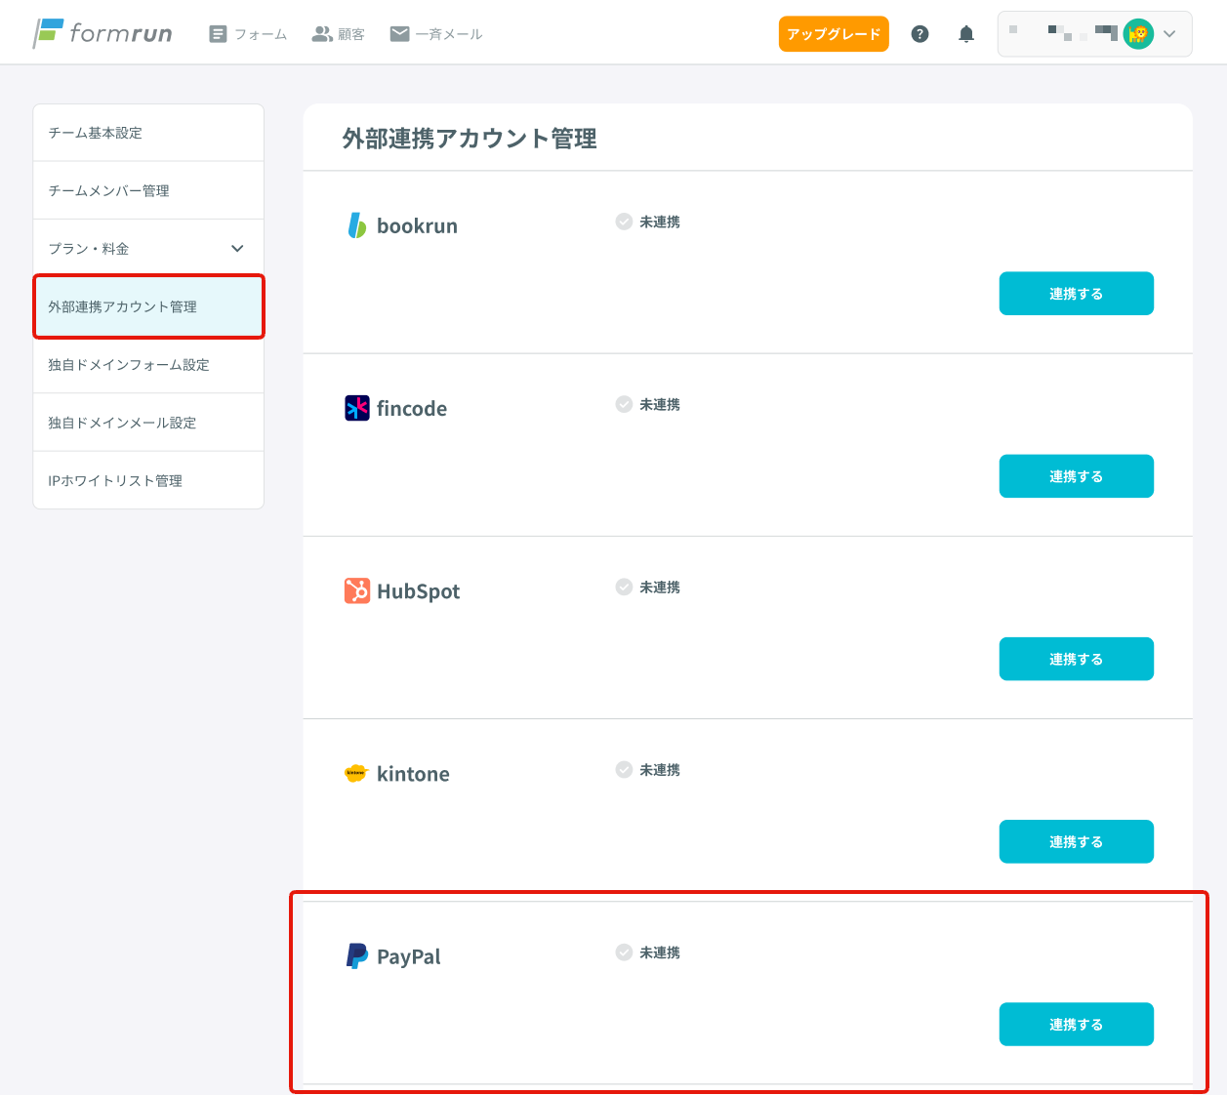Click the HubSpot logo icon
Viewport: 1227px width, 1095px height.
357,590
